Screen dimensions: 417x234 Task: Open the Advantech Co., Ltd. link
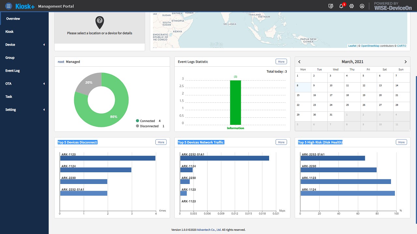point(209,230)
